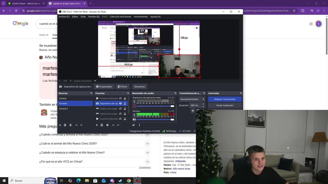Open the Chrome extensions puzzle icon
Screen dimensions: 328x184
[x=303, y=11]
